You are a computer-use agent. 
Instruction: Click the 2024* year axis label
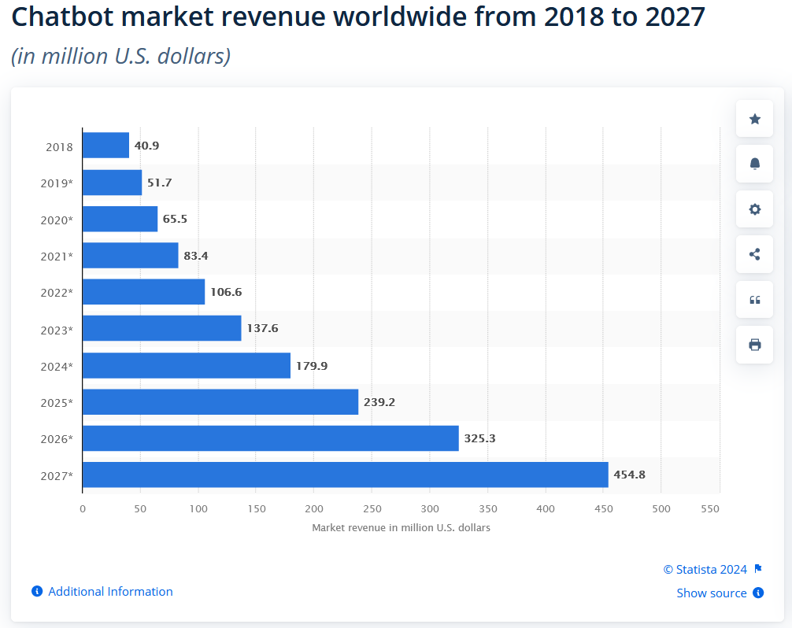click(x=57, y=367)
